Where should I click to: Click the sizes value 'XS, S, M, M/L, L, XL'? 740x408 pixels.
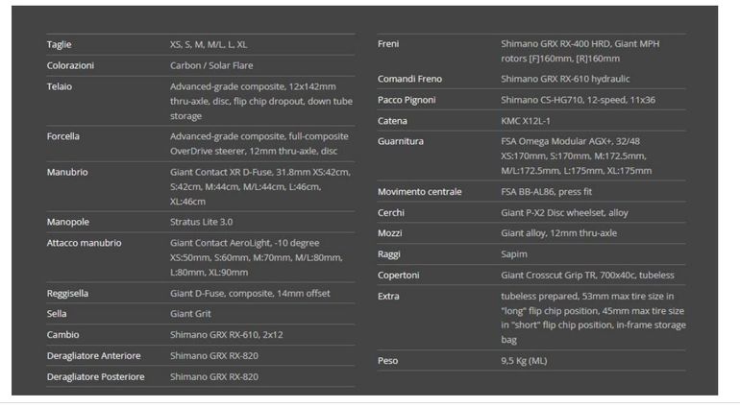pos(209,45)
